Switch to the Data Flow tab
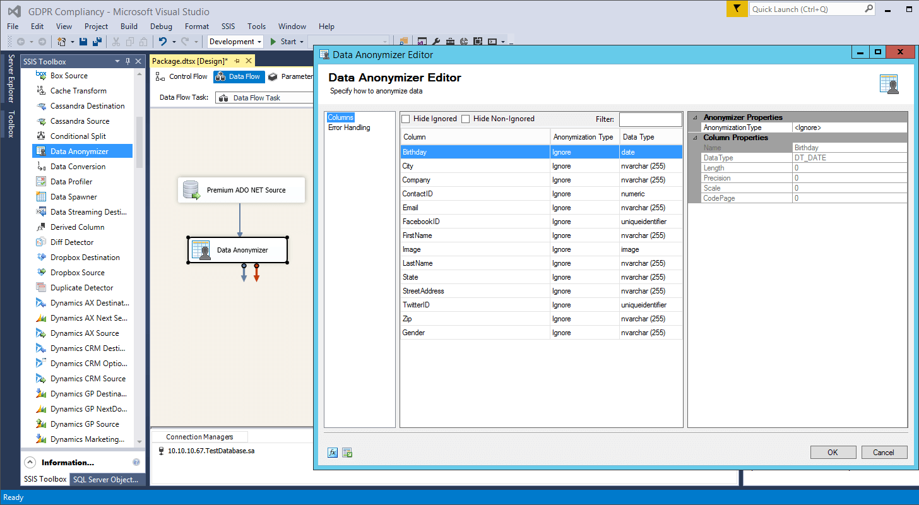 tap(238, 76)
